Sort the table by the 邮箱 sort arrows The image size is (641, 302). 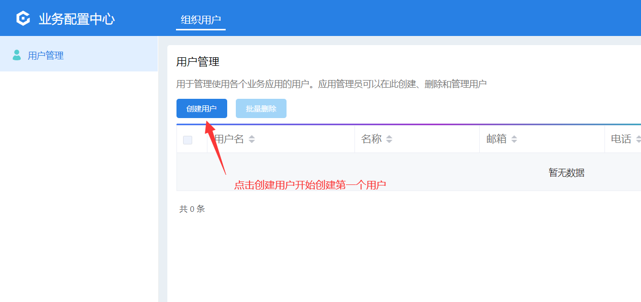[514, 139]
